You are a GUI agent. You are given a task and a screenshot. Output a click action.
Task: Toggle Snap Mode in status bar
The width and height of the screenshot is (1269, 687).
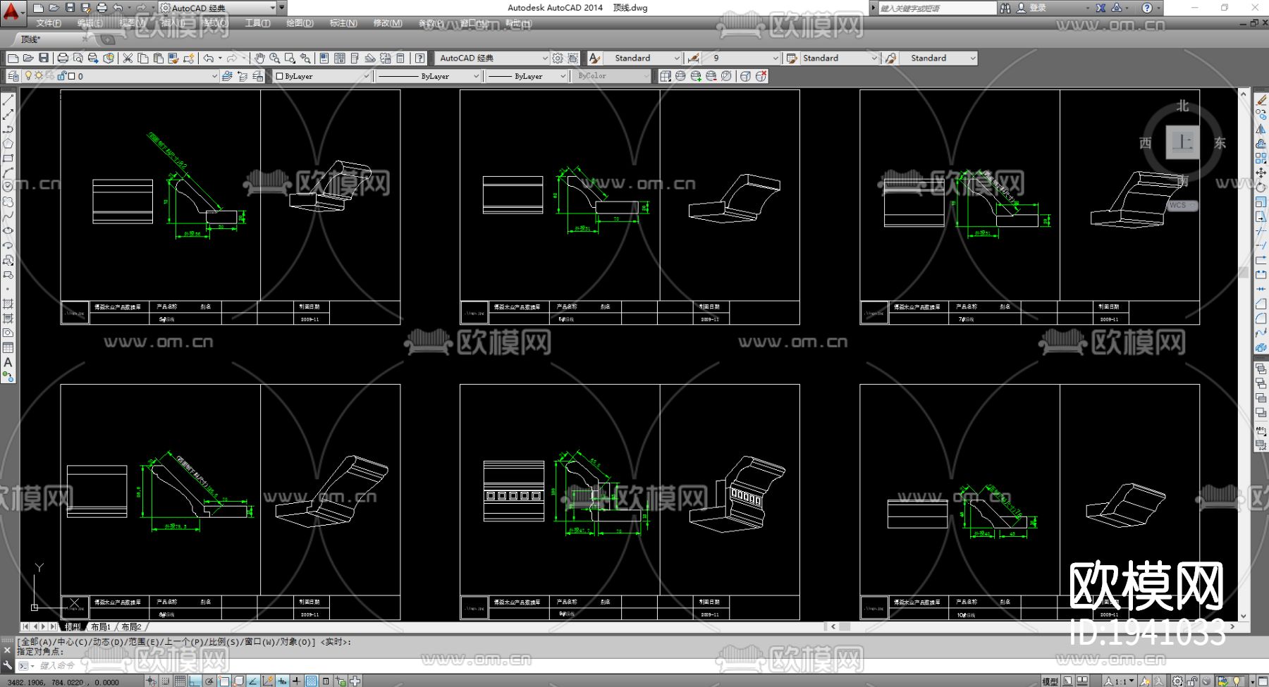point(165,681)
